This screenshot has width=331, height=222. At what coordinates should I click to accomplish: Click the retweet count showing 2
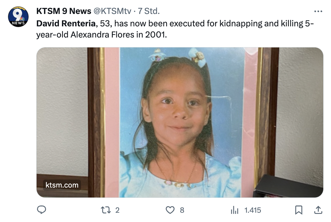tap(117, 210)
